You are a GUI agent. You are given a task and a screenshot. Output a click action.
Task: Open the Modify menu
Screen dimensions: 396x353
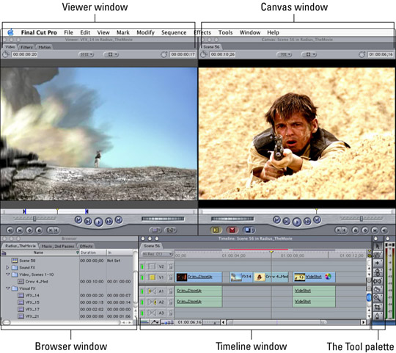click(145, 32)
